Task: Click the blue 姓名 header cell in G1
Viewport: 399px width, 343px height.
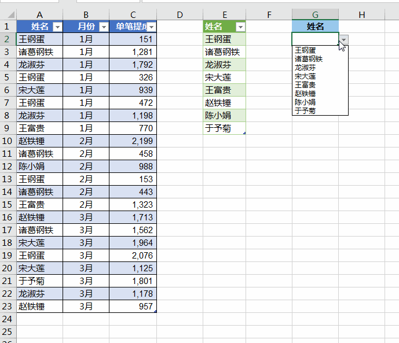Action: (315, 27)
